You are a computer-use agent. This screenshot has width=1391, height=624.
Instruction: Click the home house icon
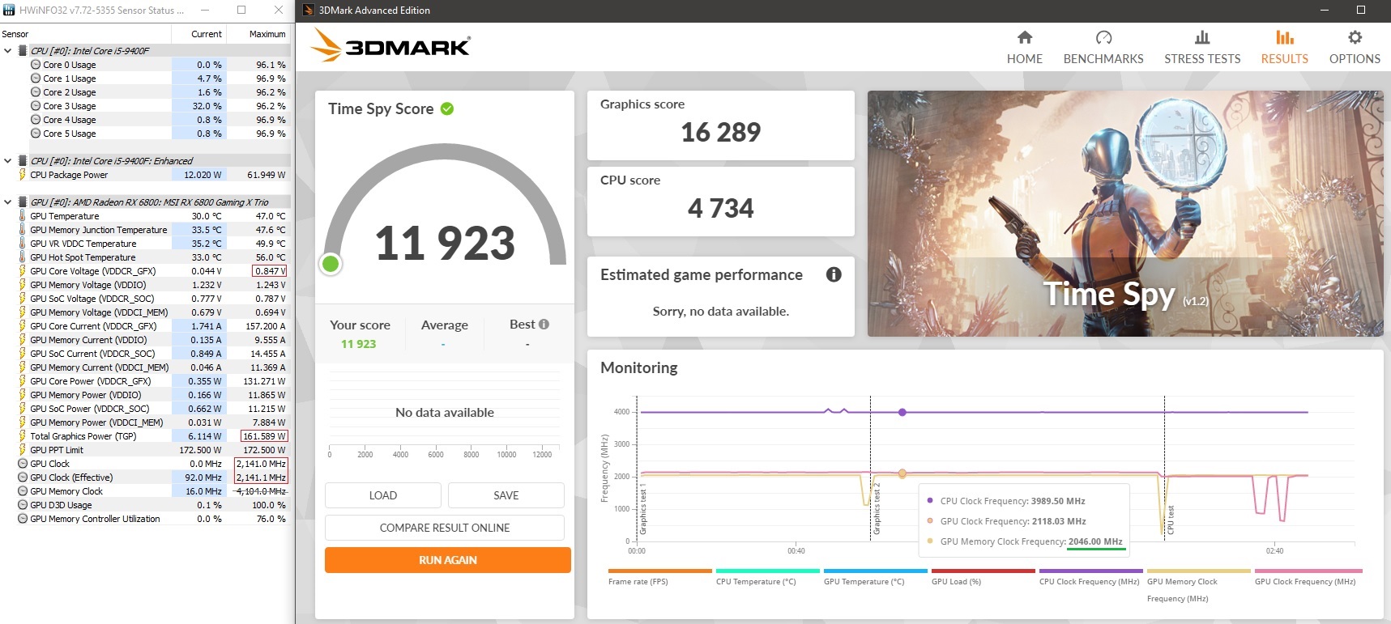pyautogui.click(x=1025, y=37)
